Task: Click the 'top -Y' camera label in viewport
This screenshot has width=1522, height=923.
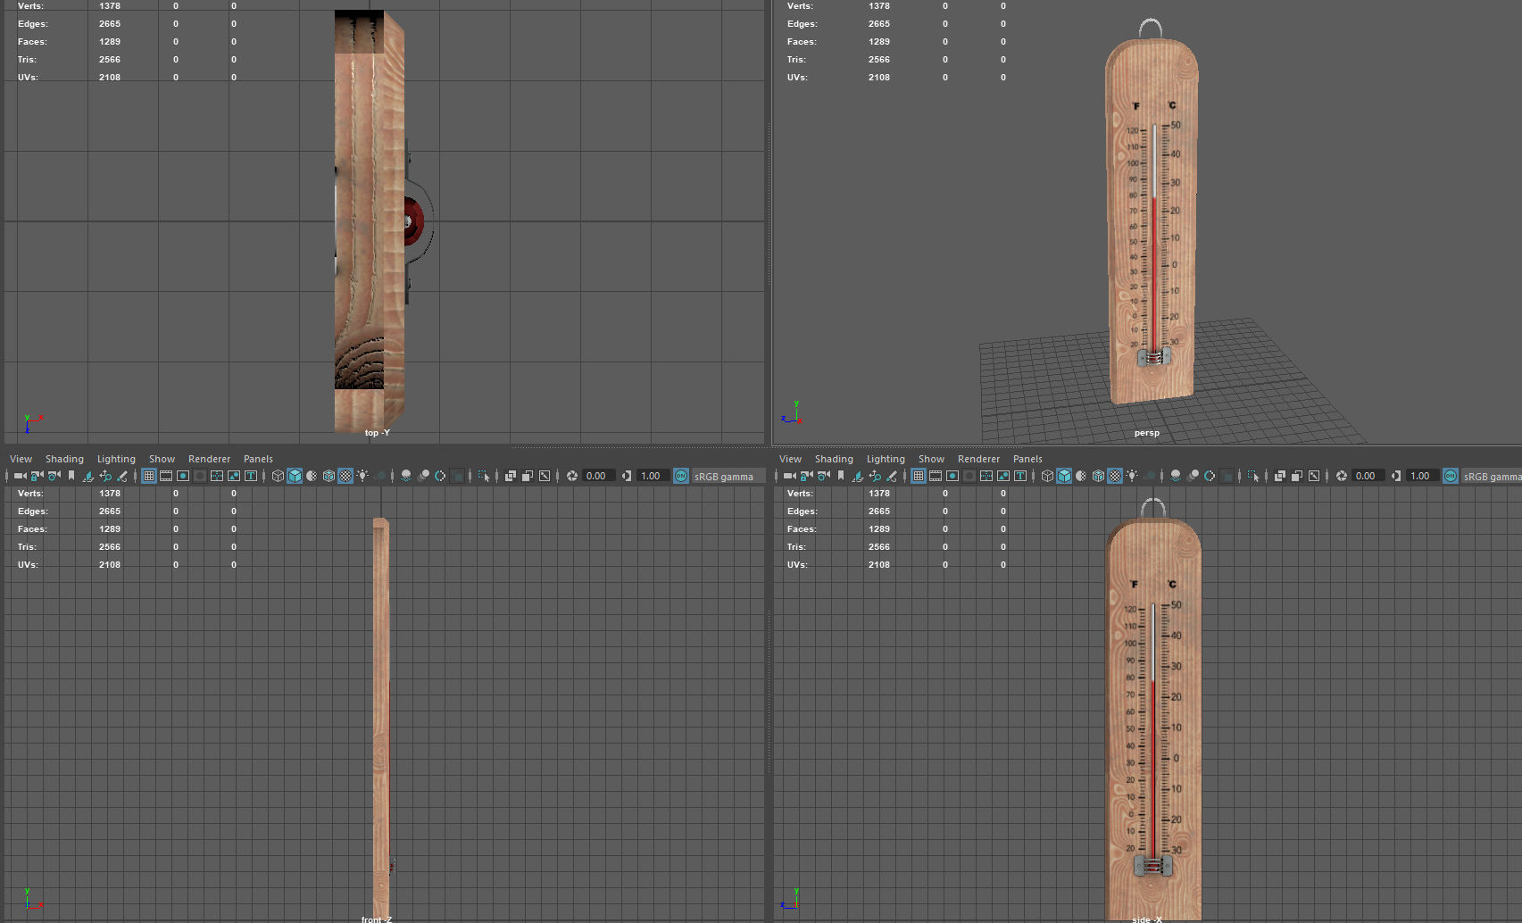Action: pos(377,433)
